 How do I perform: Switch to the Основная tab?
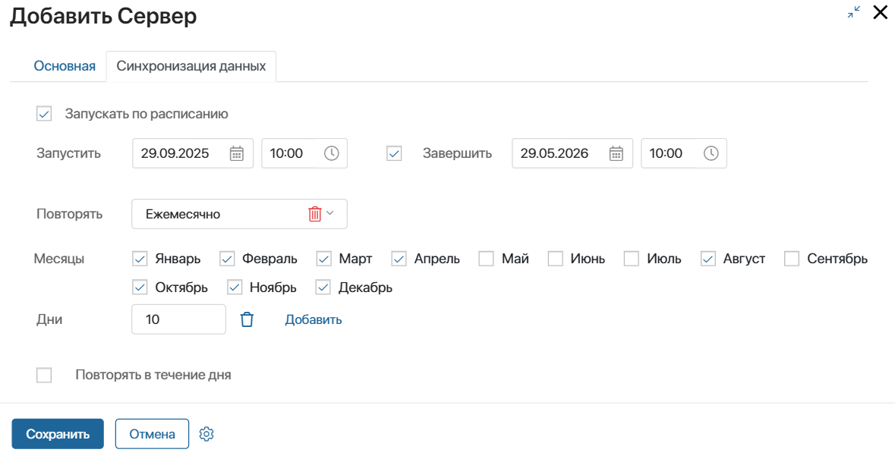tap(65, 66)
